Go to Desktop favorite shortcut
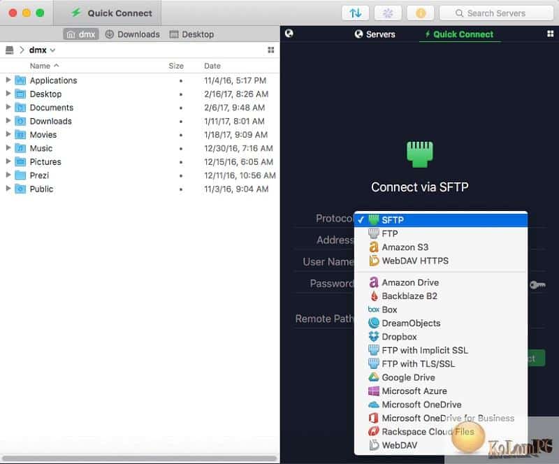 [191, 34]
